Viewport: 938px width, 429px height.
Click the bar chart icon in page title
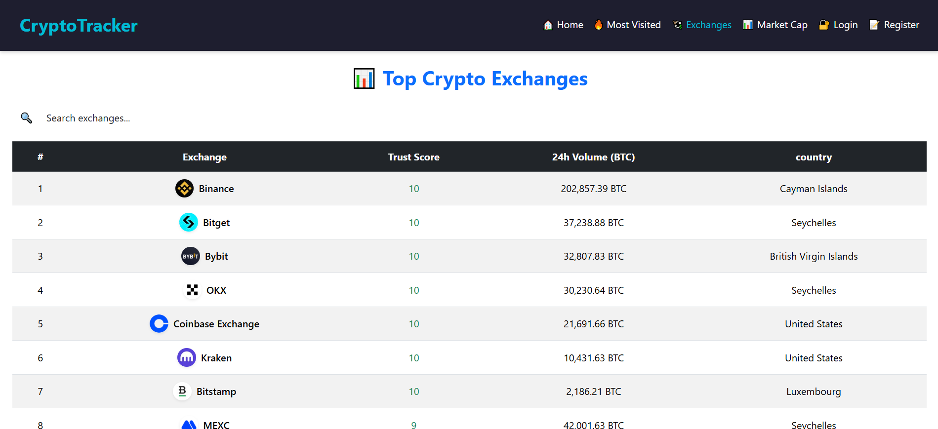[x=364, y=78]
